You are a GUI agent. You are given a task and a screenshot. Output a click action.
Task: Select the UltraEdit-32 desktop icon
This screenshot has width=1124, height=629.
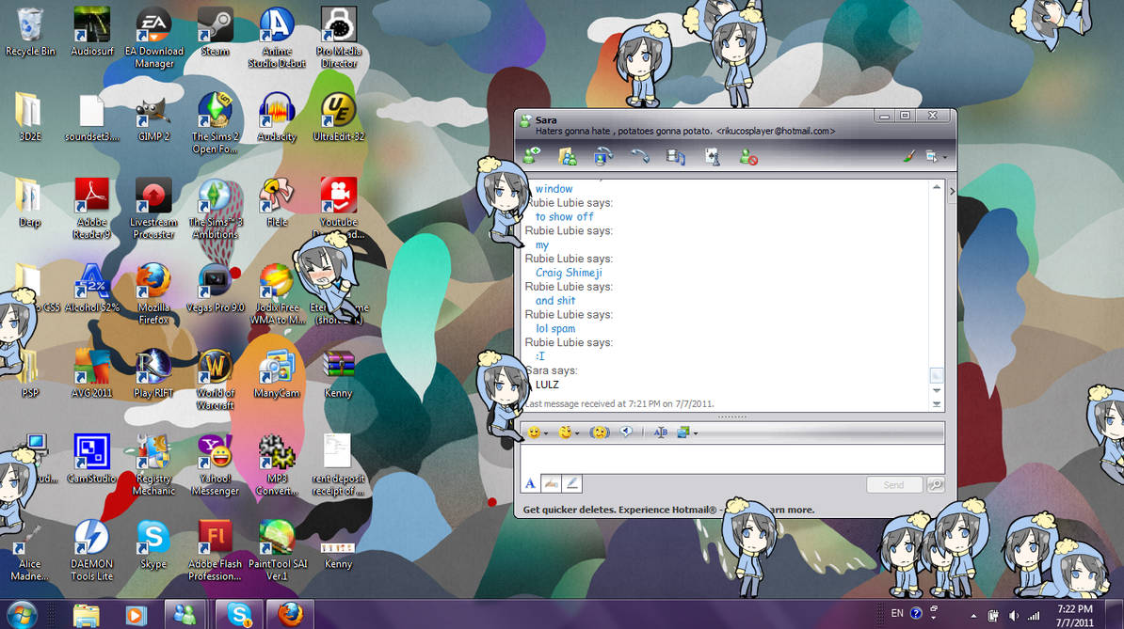pos(338,118)
